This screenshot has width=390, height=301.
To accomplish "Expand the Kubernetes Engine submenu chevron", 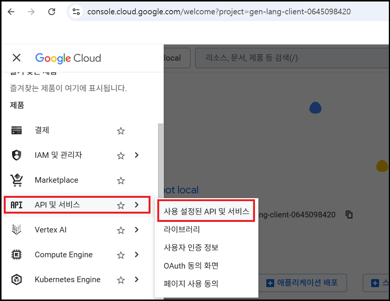I will pos(137,280).
